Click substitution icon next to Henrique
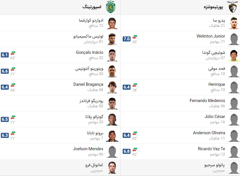 click(135, 85)
